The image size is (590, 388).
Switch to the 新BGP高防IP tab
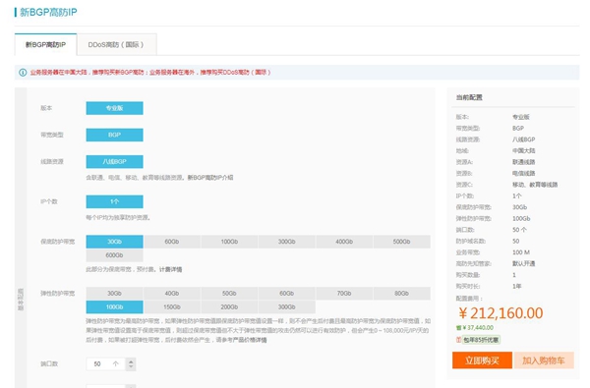point(45,44)
